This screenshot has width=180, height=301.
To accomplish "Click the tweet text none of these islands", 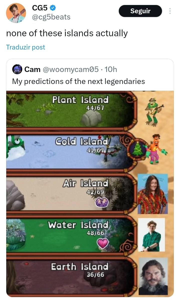I will [x=67, y=33].
